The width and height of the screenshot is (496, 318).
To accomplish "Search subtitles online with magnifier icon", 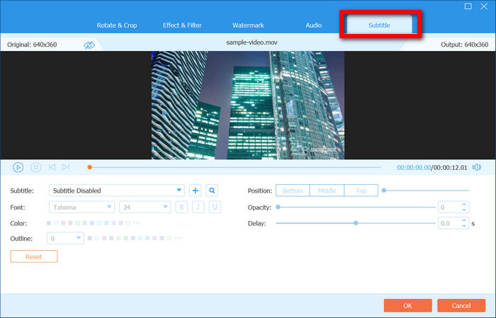I will coord(212,191).
